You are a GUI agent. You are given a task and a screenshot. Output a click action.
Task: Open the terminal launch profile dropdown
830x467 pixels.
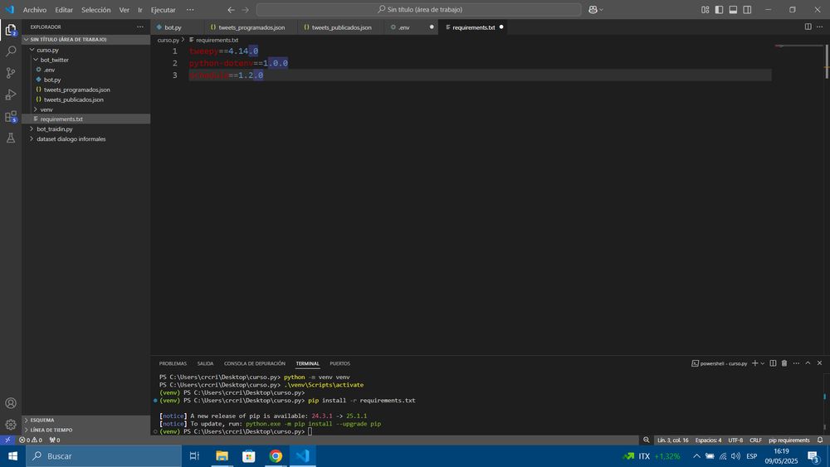(763, 363)
